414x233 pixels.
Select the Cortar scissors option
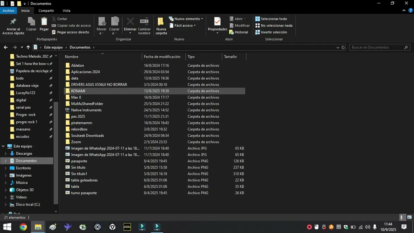59,19
